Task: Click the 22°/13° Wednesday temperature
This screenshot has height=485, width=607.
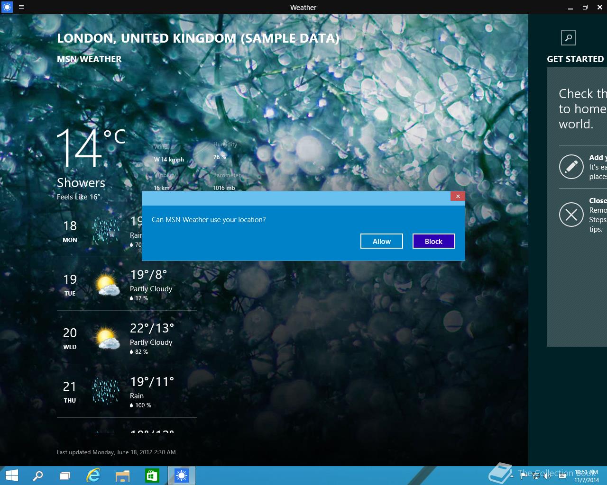Action: [152, 328]
